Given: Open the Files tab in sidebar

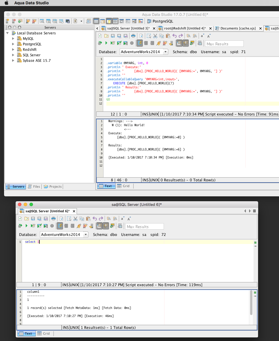Looking at the screenshot, I should pyautogui.click(x=34, y=186).
